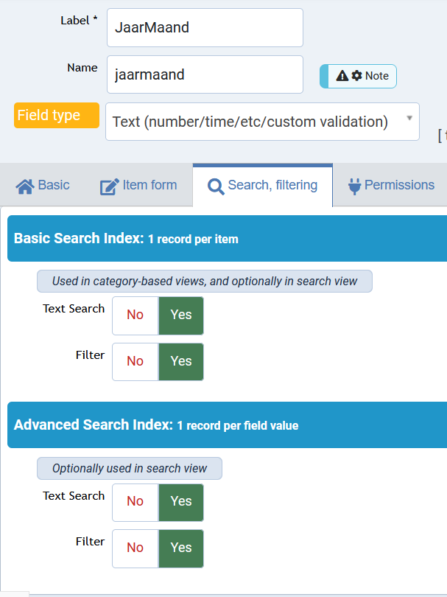Click the house icon on Basic tab
The height and width of the screenshot is (597, 447).
click(25, 186)
